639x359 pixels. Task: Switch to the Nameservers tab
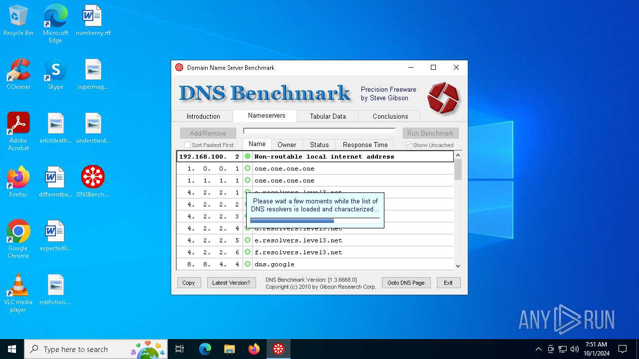click(x=267, y=115)
